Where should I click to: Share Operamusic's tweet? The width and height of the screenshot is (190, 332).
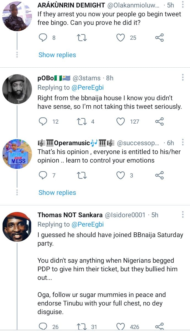159,175
